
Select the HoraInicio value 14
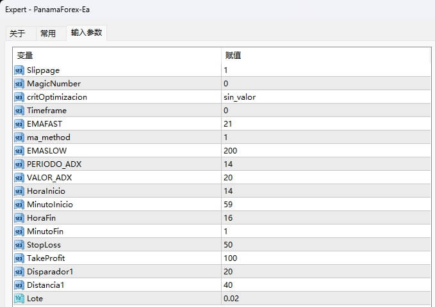coord(228,191)
